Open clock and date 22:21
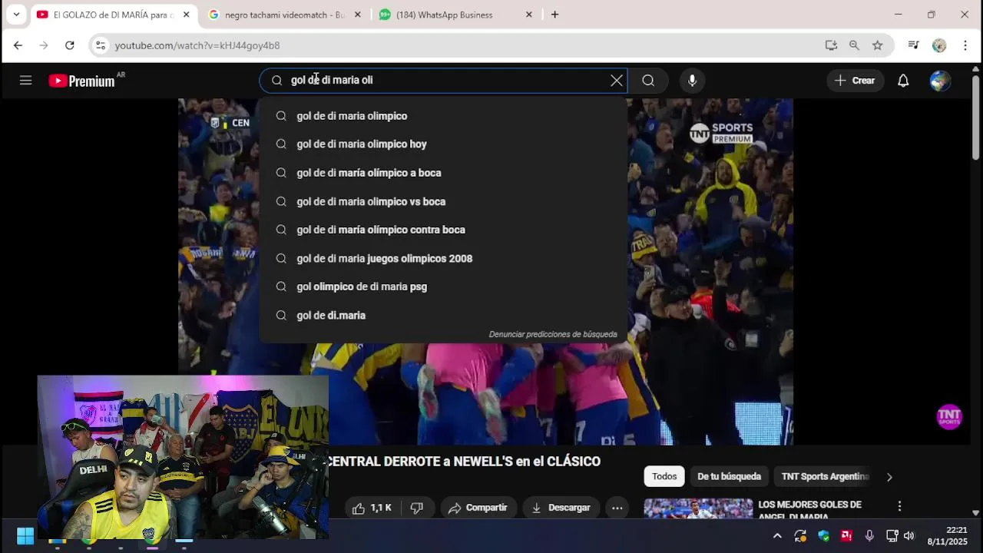Image resolution: width=983 pixels, height=553 pixels. pyautogui.click(x=947, y=536)
